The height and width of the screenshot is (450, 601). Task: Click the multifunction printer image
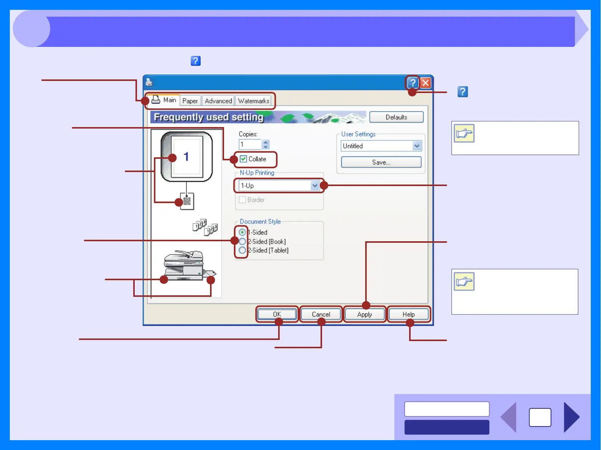click(189, 265)
